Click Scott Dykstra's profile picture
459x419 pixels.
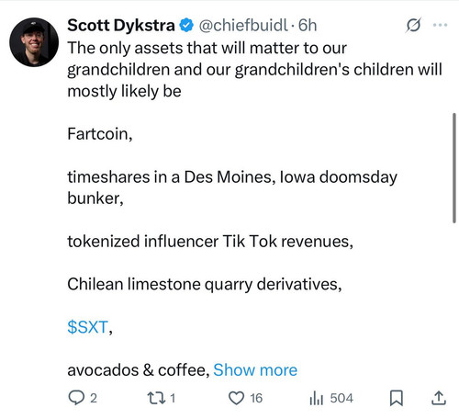click(x=34, y=42)
